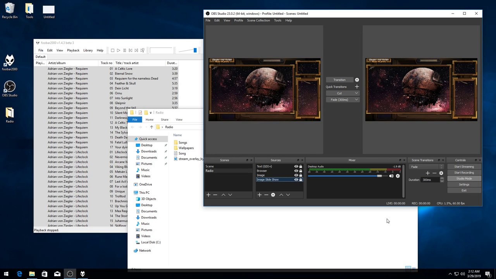Undock the Sources panel with float icon
The width and height of the screenshot is (496, 279).
coord(298,160)
